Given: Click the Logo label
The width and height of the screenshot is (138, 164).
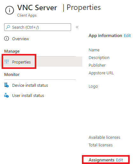Looking at the screenshot, I should point(93,86).
